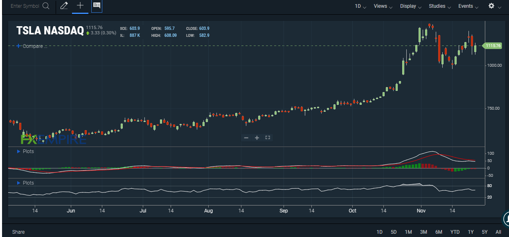Click the Enter Symbol input field
509x237 pixels.
(x=25, y=6)
